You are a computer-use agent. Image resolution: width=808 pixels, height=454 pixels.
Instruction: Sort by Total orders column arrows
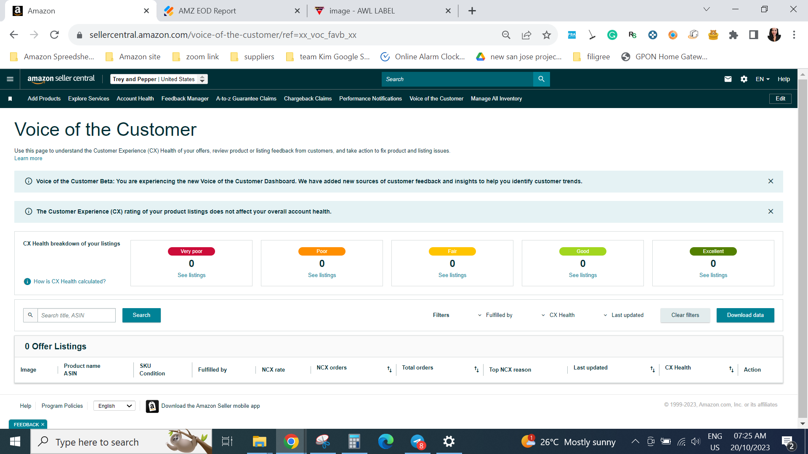pos(476,370)
